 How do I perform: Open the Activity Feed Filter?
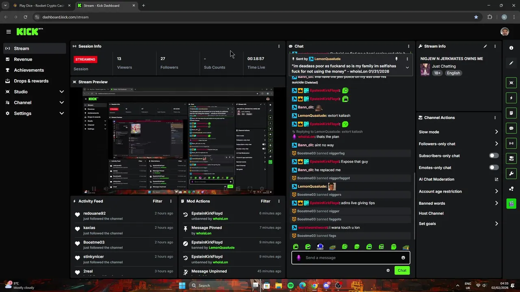158,201
